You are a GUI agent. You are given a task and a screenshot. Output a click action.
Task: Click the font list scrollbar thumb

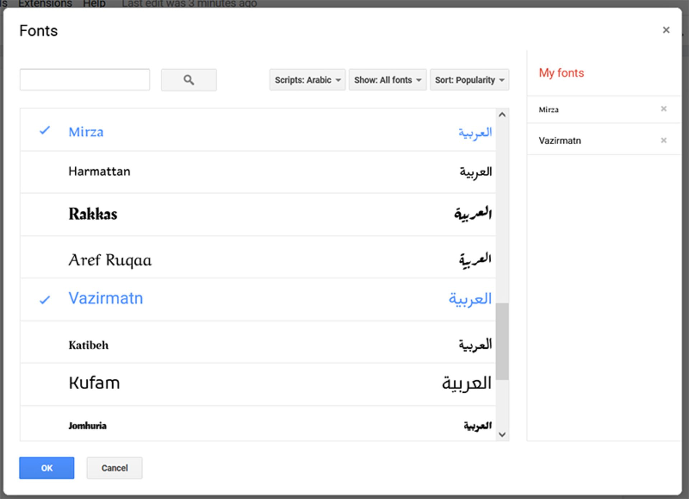[x=502, y=341]
